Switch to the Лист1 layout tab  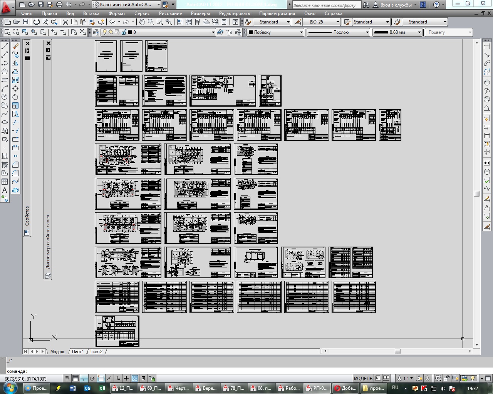point(77,351)
